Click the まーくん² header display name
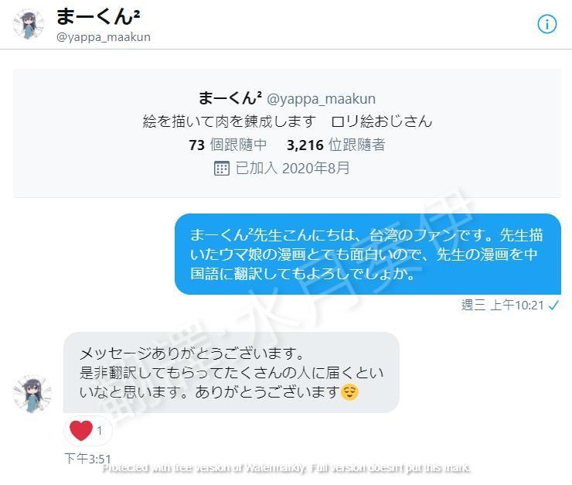 (97, 16)
